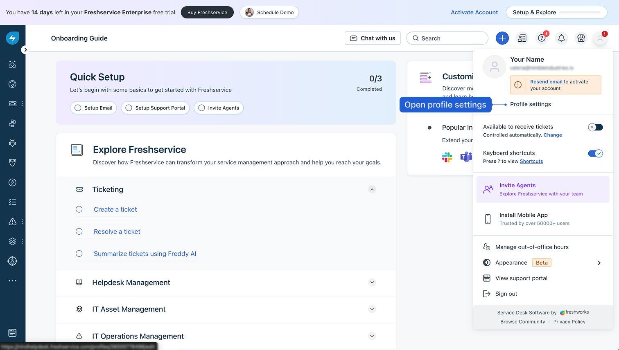This screenshot has height=350, width=619.
Task: Click Browse Community in the footer
Action: [523, 322]
